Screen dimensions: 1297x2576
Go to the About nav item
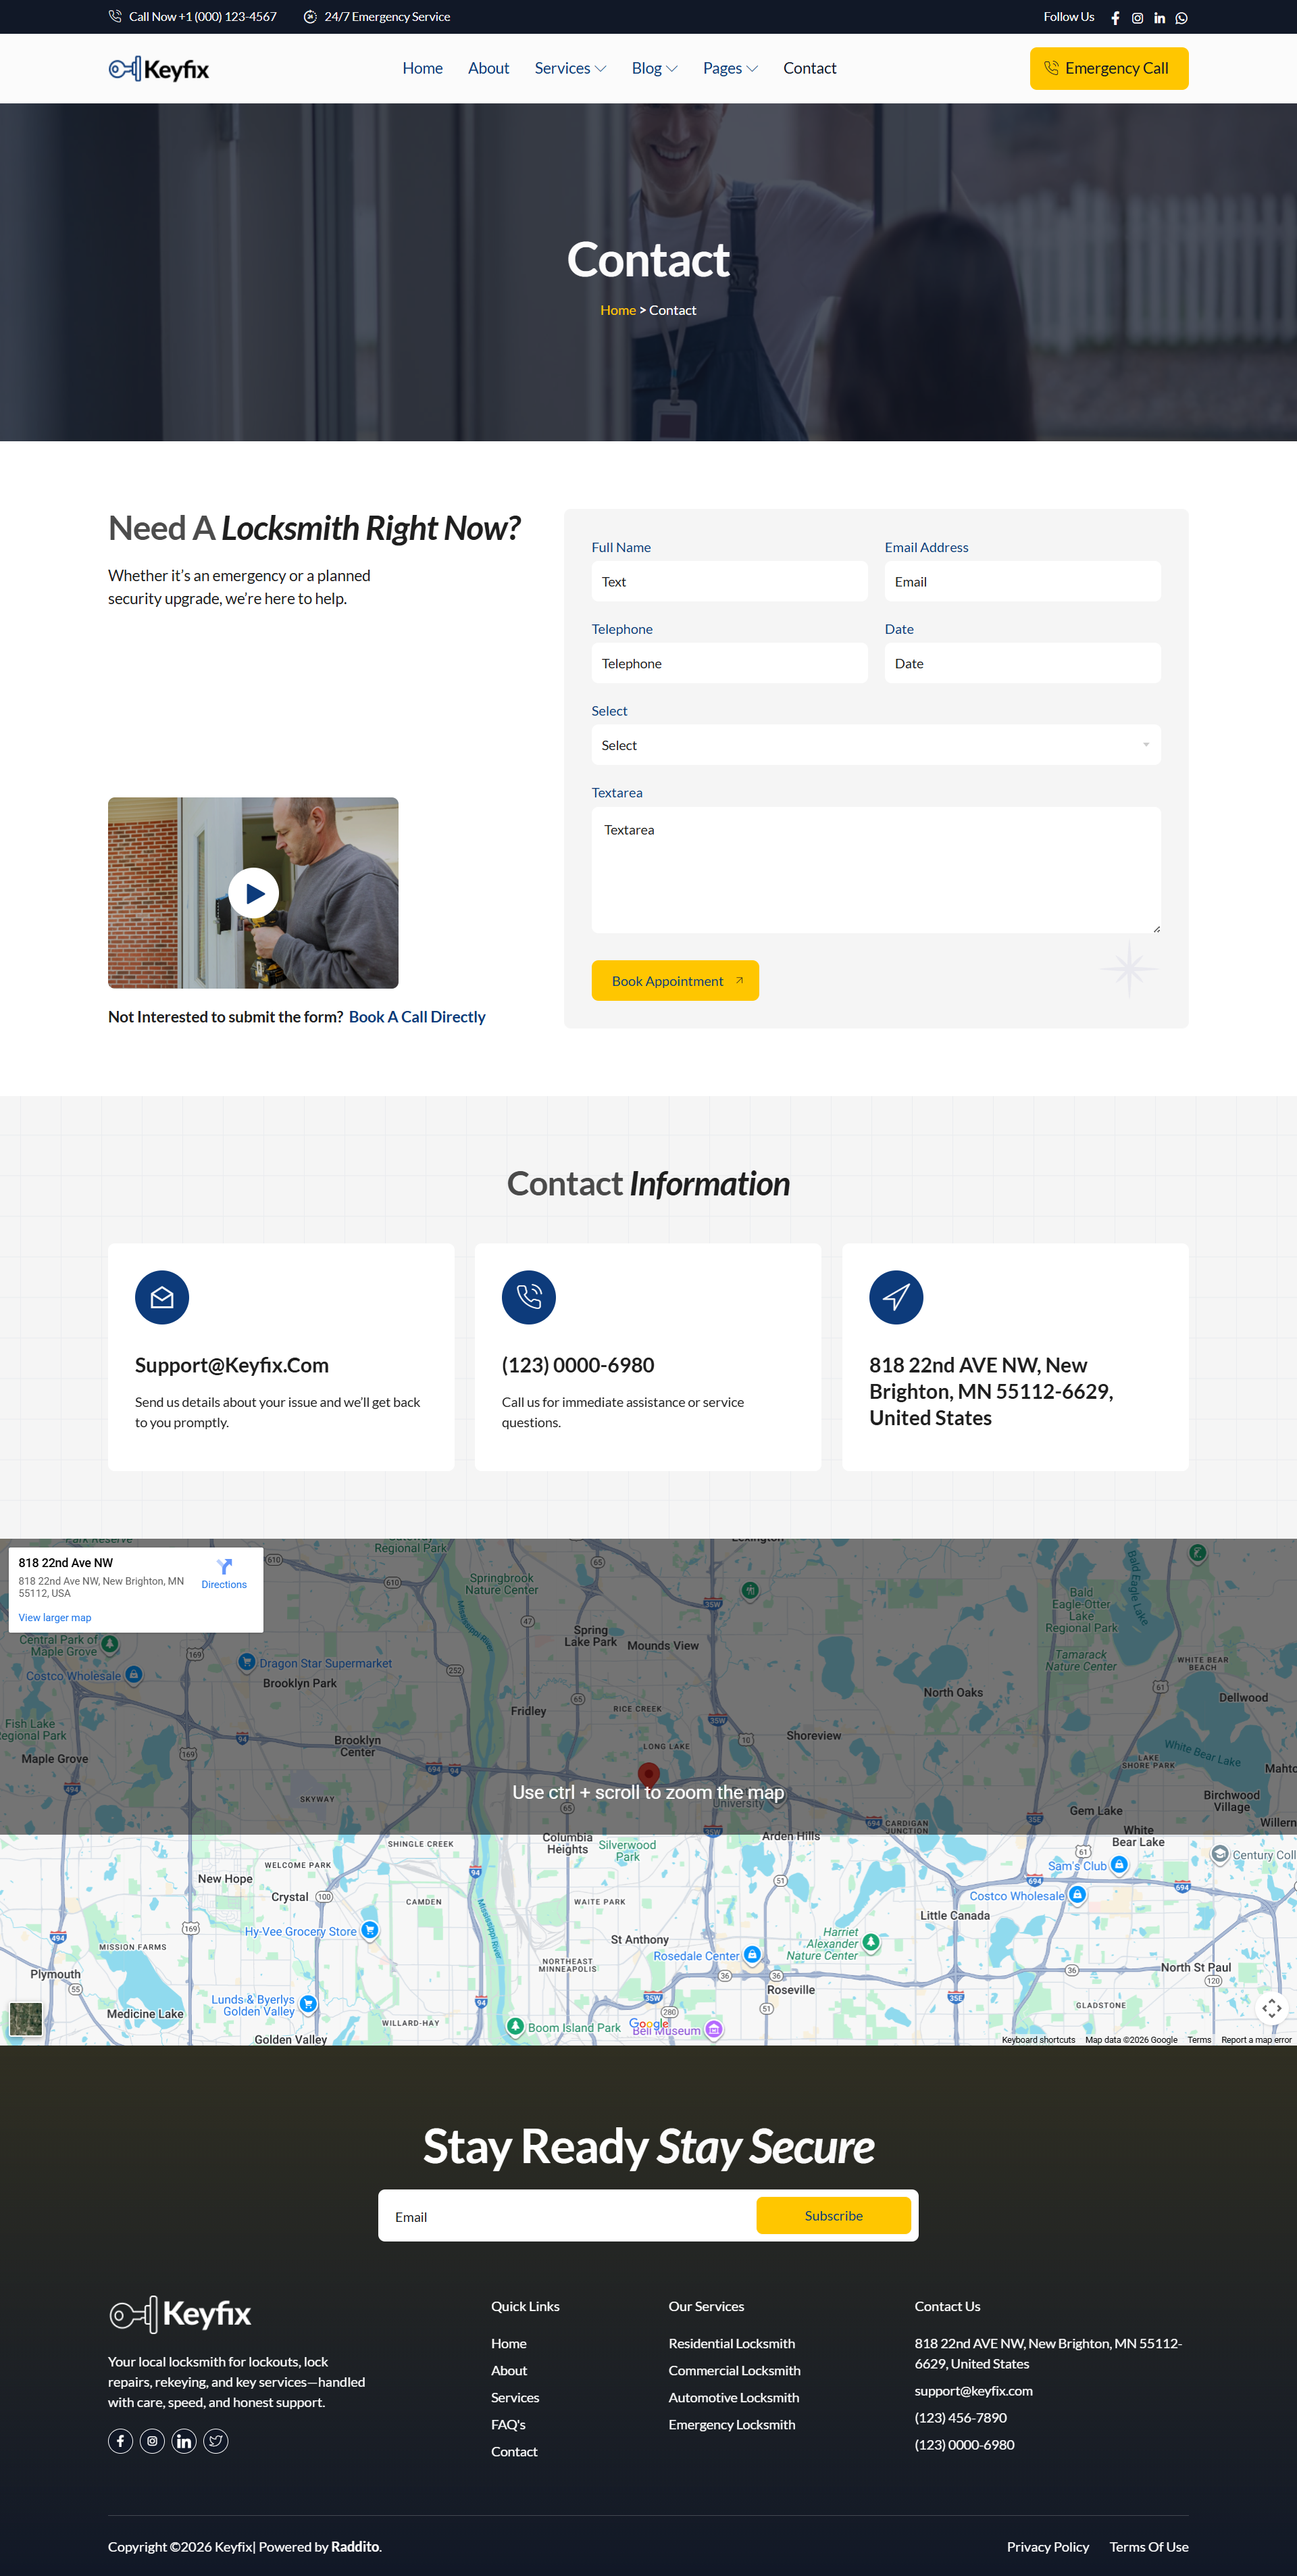pyautogui.click(x=488, y=69)
